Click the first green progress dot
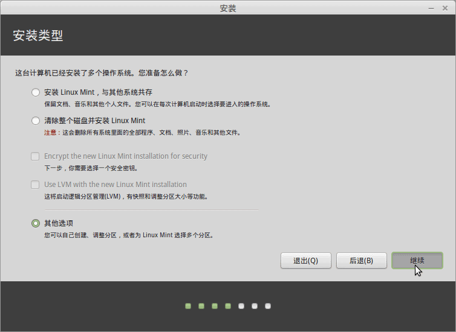 (x=188, y=306)
